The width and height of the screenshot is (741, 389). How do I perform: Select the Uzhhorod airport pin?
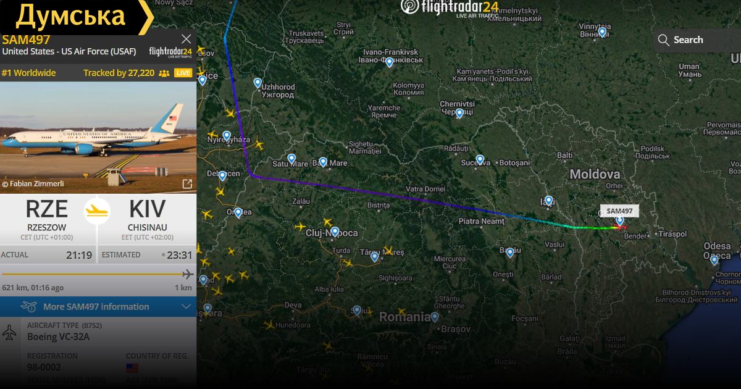coord(257,83)
